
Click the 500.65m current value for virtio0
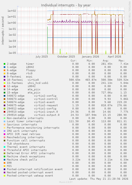click(75, 80)
